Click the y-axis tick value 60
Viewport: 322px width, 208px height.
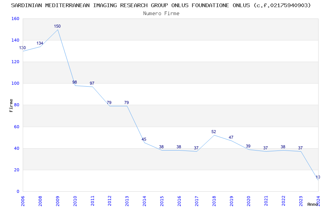pos(17,127)
